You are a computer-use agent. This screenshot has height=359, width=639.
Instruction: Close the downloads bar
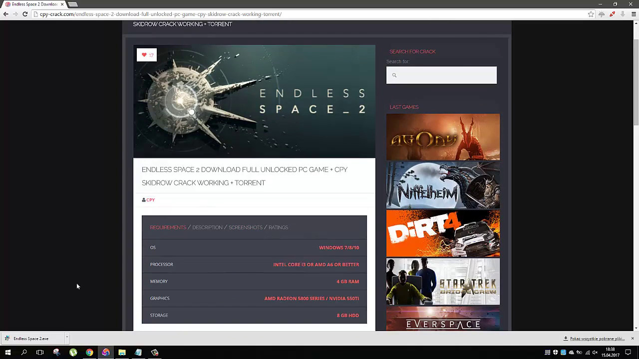pyautogui.click(x=633, y=339)
